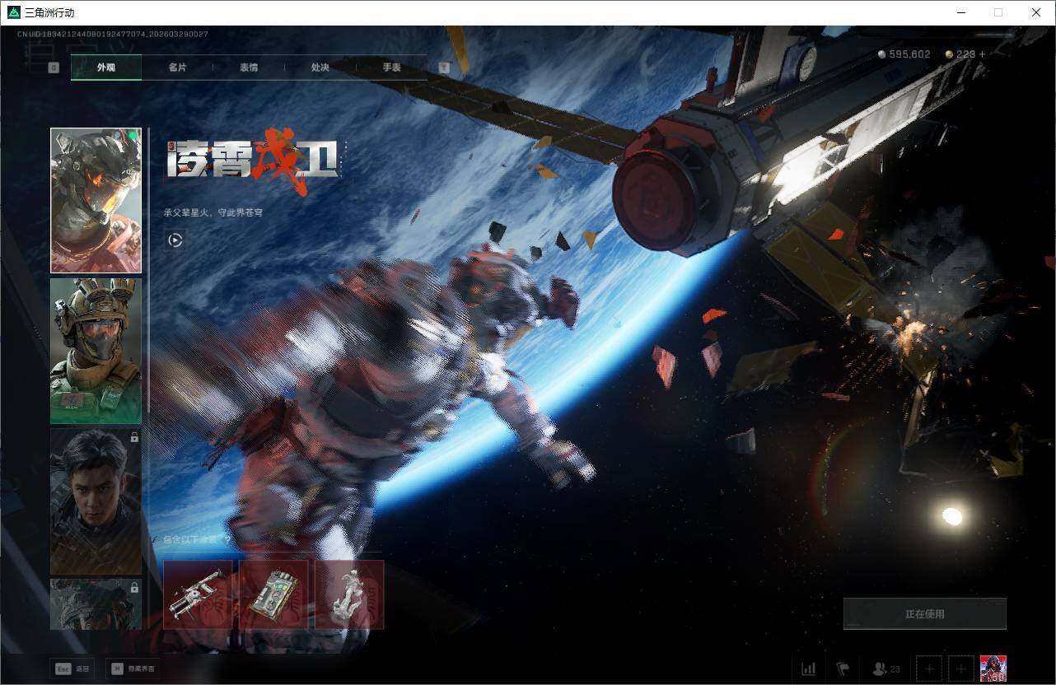The width and height of the screenshot is (1056, 685).
Task: Click the 正在使用 button
Action: tap(924, 613)
